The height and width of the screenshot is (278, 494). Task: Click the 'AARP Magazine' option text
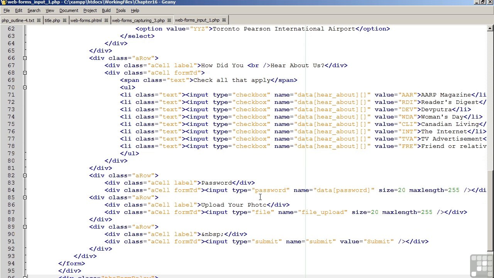[x=446, y=95]
